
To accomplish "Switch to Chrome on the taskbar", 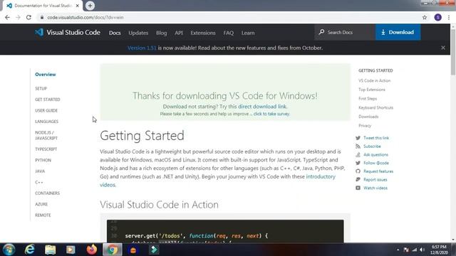I will point(113,250).
